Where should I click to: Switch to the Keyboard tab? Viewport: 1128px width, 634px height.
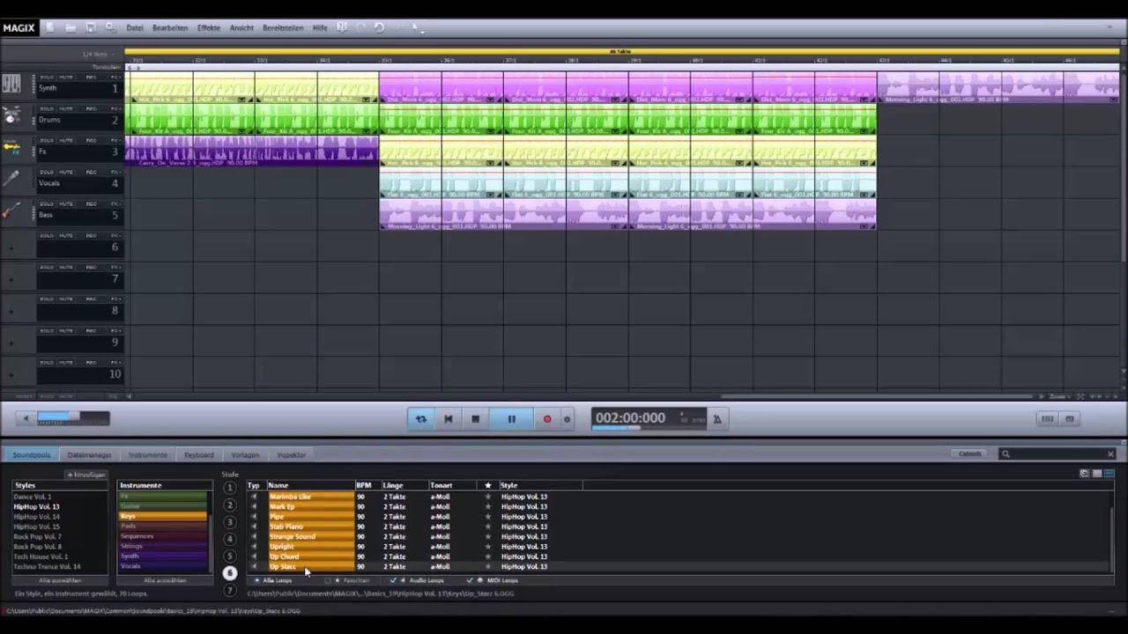198,455
